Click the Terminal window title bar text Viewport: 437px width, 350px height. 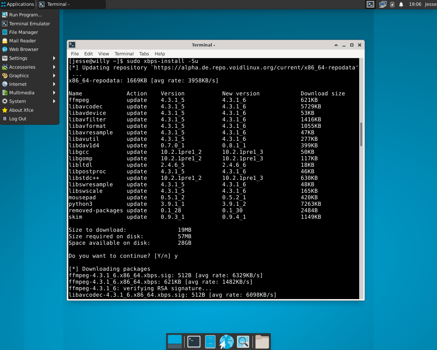(x=203, y=45)
